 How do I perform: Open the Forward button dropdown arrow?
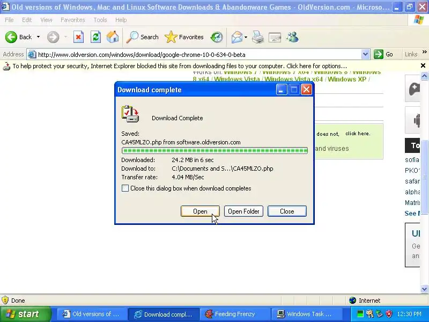pyautogui.click(x=65, y=37)
